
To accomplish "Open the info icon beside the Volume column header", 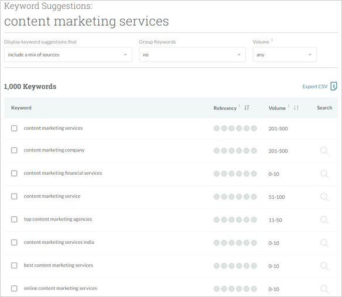I will click(x=289, y=106).
